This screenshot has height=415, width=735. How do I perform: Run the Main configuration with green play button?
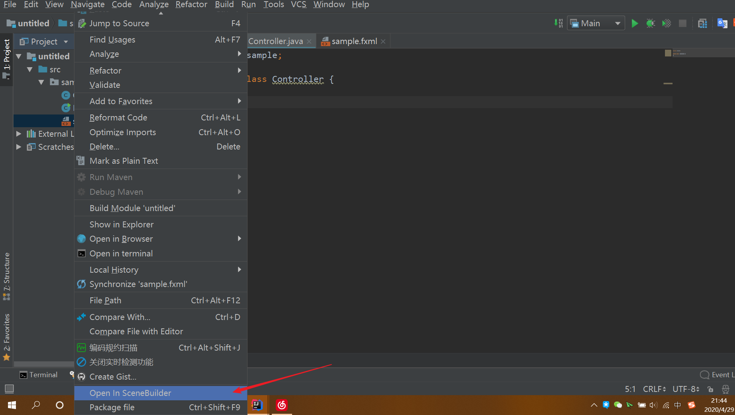click(635, 23)
